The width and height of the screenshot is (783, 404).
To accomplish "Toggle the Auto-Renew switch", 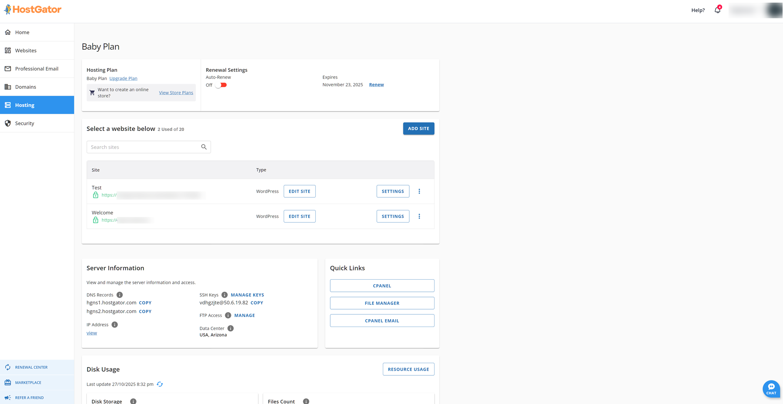I will [221, 85].
